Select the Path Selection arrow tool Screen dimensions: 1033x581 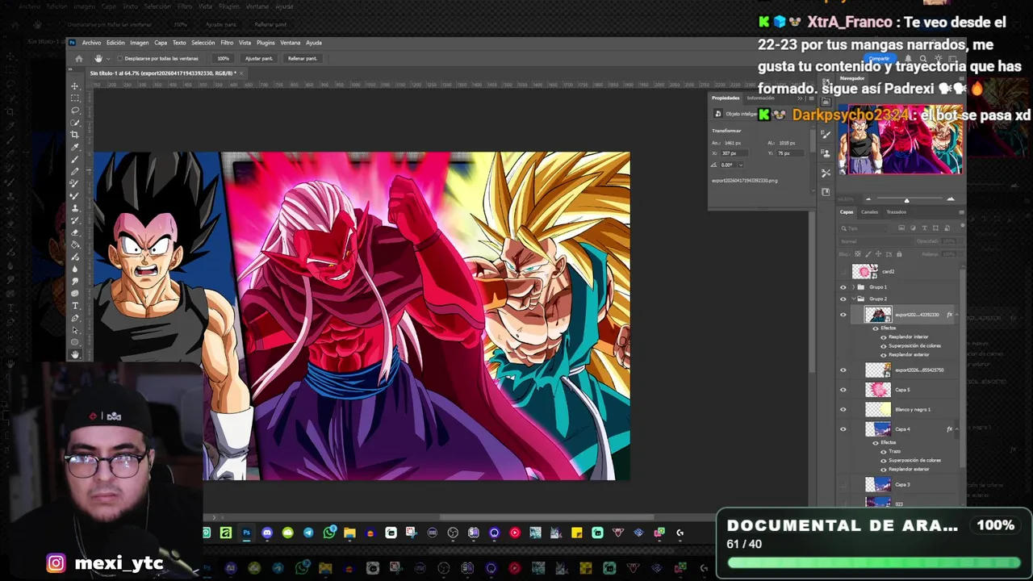[x=75, y=330]
